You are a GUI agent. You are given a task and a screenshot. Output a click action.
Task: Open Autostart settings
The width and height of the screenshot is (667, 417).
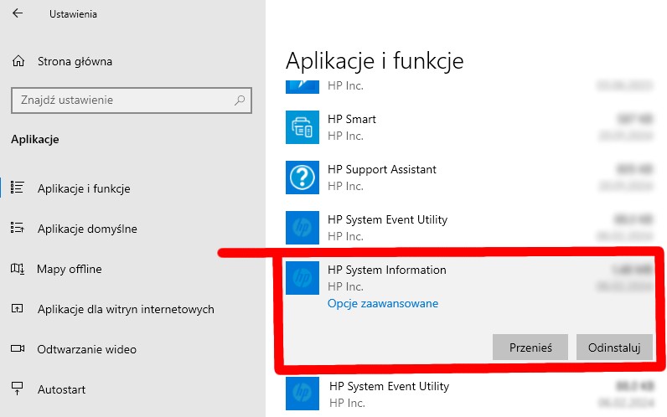pos(61,389)
